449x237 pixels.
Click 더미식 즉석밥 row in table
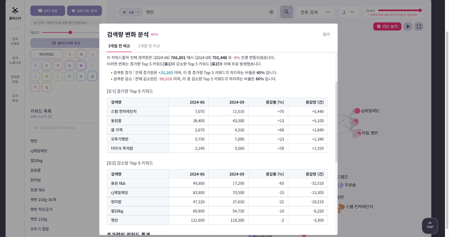pos(217,148)
